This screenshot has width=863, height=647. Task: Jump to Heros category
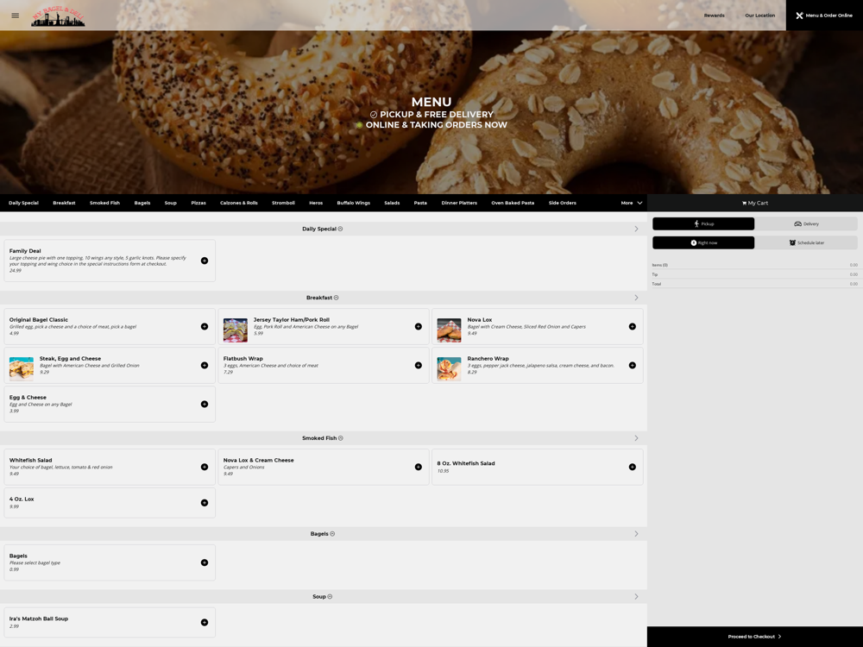(x=316, y=203)
